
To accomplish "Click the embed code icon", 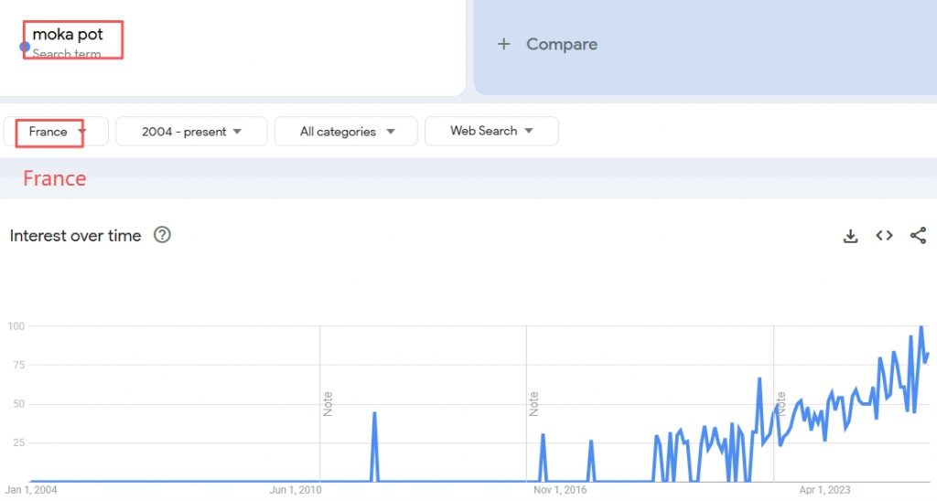I will [x=884, y=236].
